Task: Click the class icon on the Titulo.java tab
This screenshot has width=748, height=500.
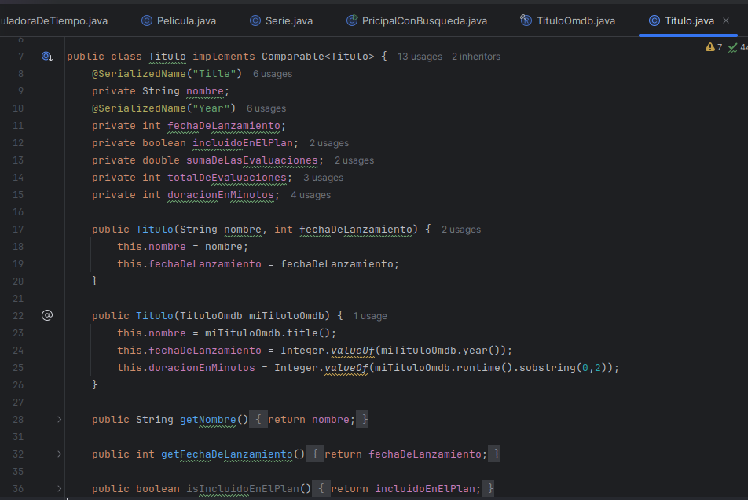Action: click(654, 20)
